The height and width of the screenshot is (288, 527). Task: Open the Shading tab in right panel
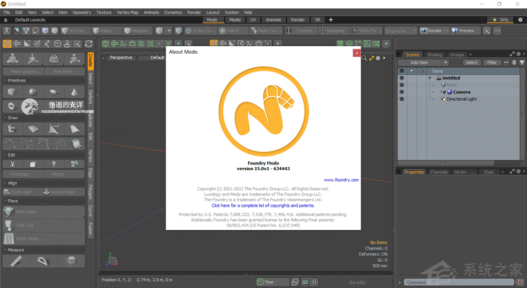click(435, 55)
